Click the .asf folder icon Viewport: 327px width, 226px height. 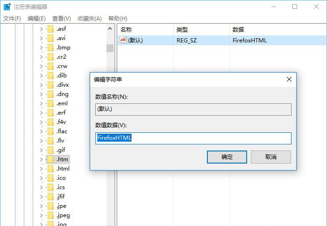50,29
